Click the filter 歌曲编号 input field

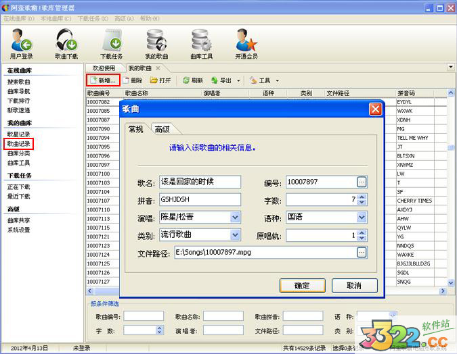pos(144,316)
